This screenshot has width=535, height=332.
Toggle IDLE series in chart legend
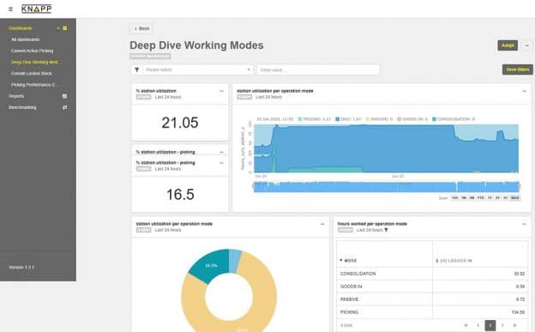pos(348,119)
